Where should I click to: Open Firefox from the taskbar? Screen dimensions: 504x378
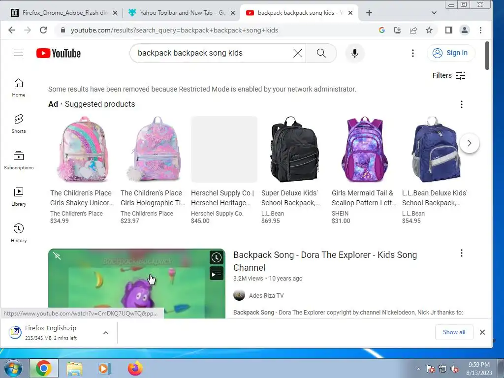pyautogui.click(x=135, y=368)
